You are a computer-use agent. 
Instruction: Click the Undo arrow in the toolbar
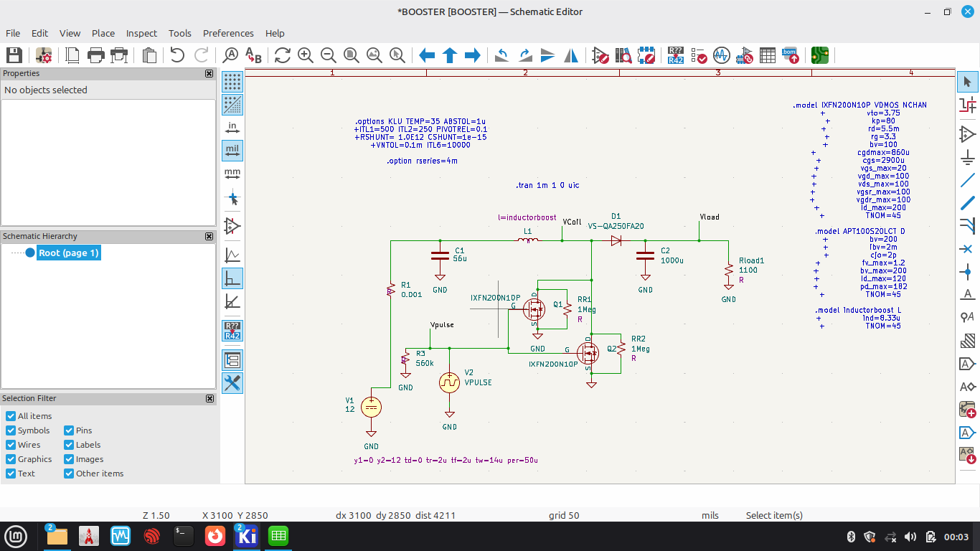(176, 55)
